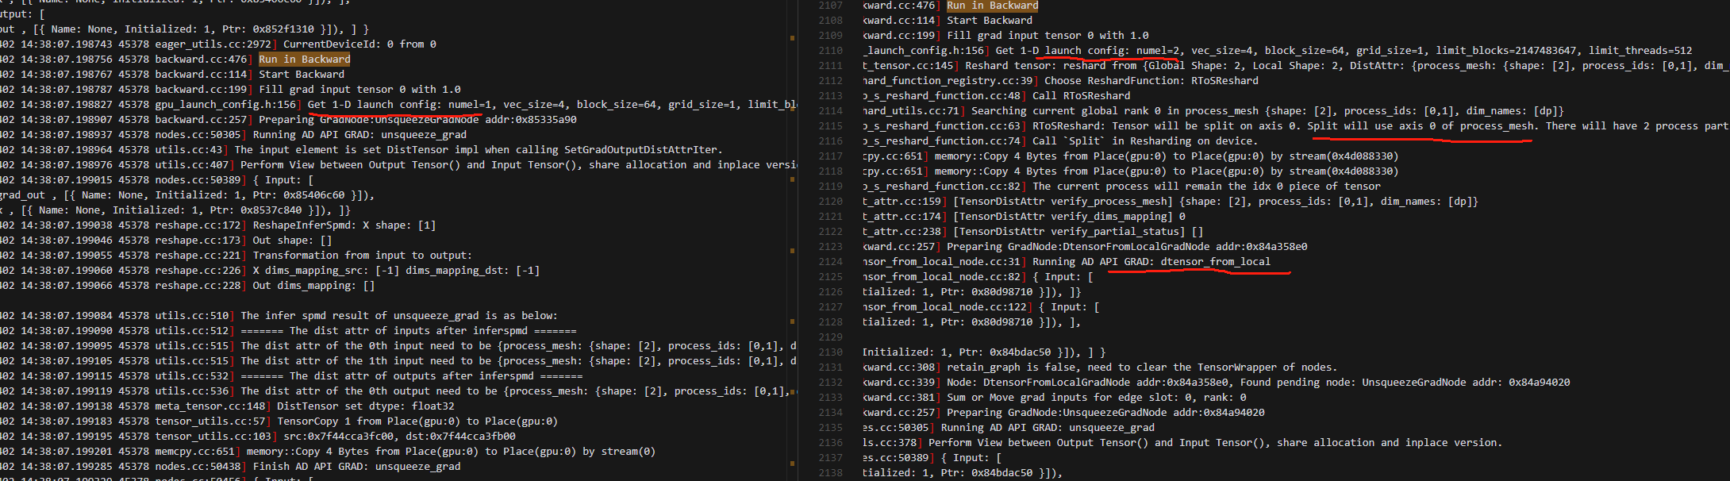The height and width of the screenshot is (481, 1730).
Task: Click topmost orange marker in left pane's scrollbar
Action: 792,37
